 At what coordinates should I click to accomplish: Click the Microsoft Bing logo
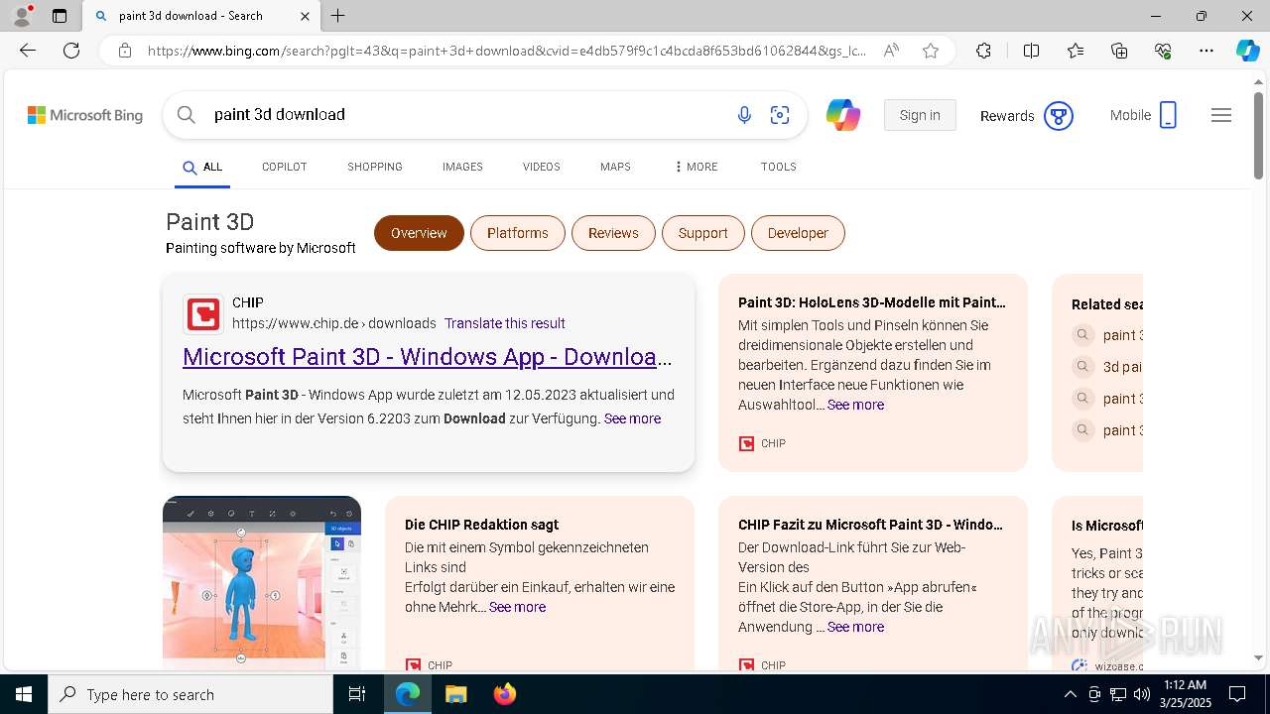point(85,115)
